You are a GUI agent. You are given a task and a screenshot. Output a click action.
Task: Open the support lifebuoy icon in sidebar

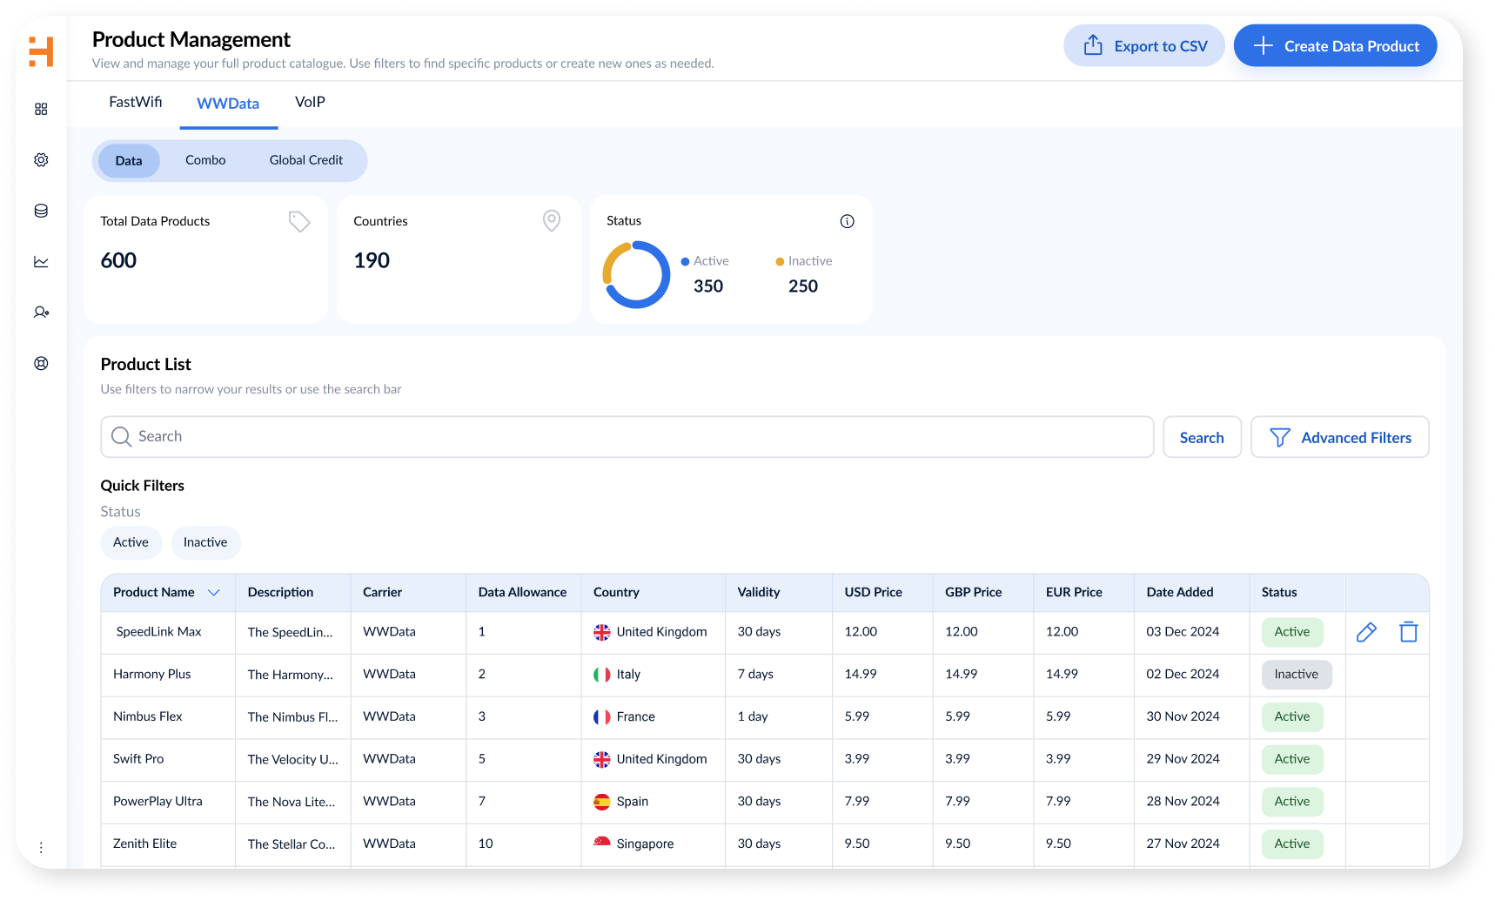click(x=41, y=364)
